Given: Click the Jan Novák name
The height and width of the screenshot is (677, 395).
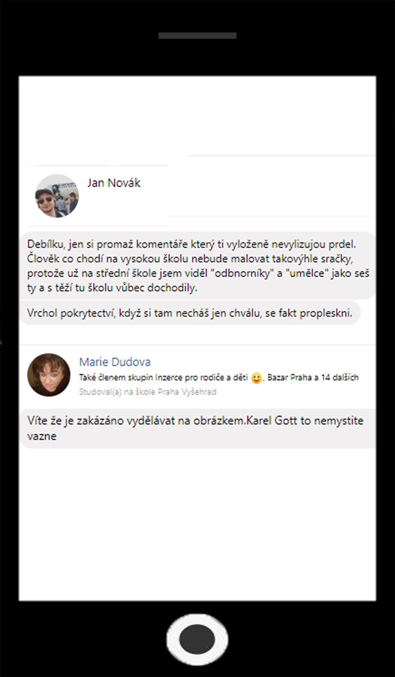Looking at the screenshot, I should click(x=114, y=183).
